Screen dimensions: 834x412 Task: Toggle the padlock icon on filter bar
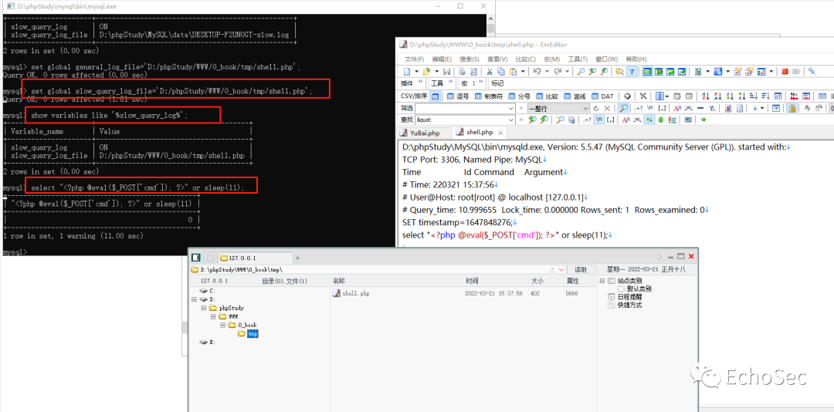792,108
